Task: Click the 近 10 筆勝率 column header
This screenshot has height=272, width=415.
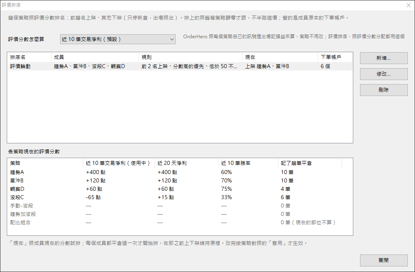Action: tap(248, 163)
